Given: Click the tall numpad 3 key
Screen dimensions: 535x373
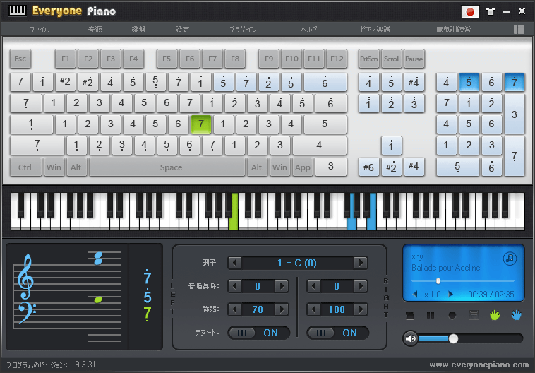Looking at the screenshot, I should click(515, 114).
